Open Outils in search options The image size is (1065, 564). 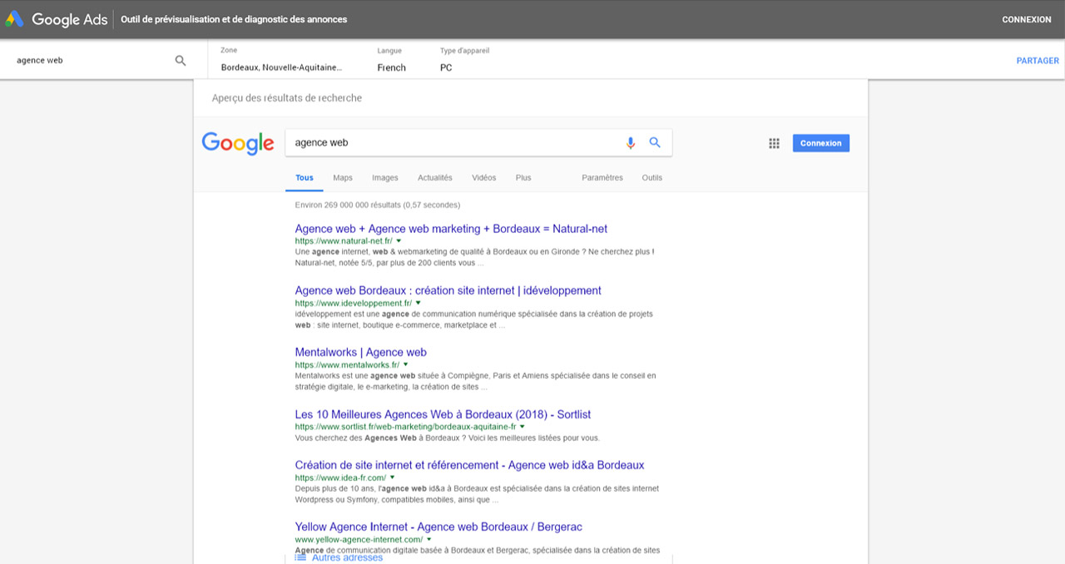tap(652, 177)
